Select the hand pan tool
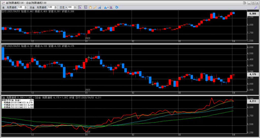 pos(90,7)
